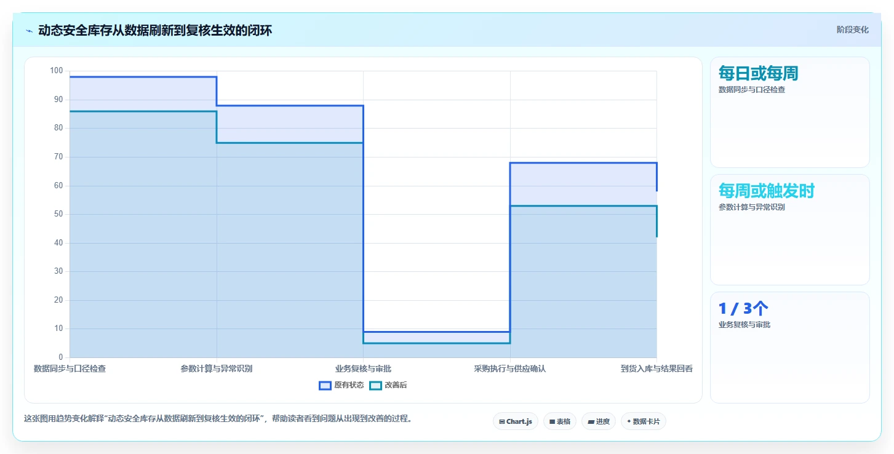Screen dimensions: 894x454
Task: Click the 业务复核与审批 card subtitle
Action: click(x=744, y=325)
